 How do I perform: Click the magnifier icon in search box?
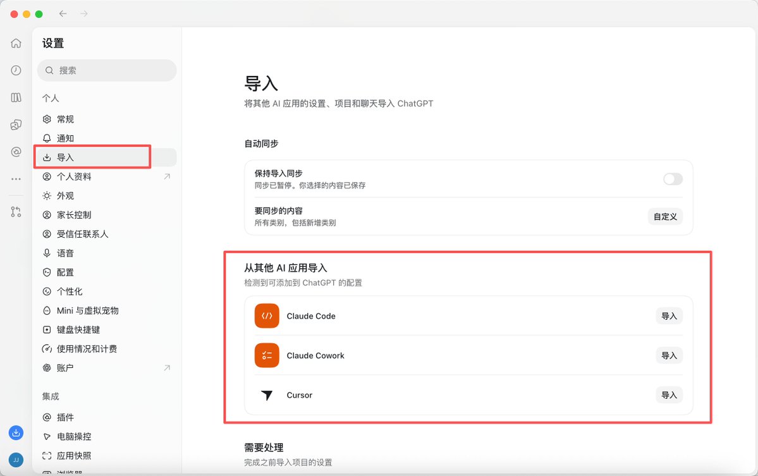pos(49,71)
